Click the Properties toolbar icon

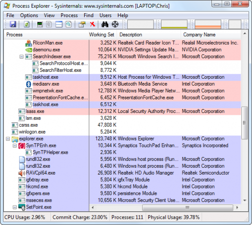(82, 24)
